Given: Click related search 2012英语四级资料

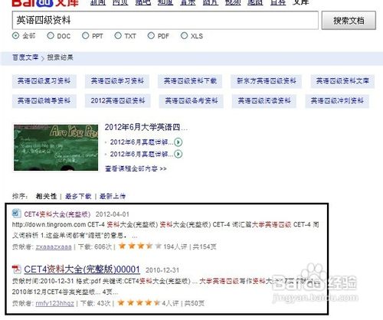Looking at the screenshot, I should pos(118,101).
